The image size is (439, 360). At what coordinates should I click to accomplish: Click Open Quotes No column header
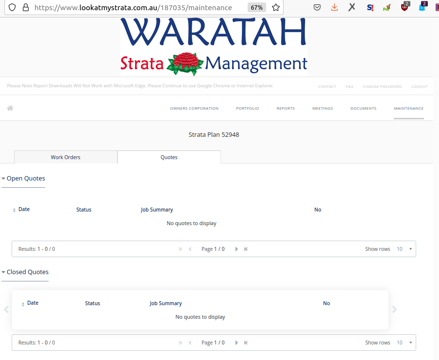(318, 210)
